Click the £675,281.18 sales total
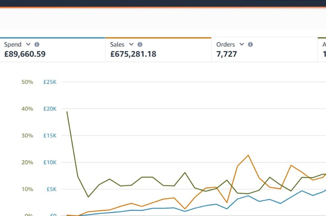Viewport: 326px width, 216px height. click(x=133, y=54)
